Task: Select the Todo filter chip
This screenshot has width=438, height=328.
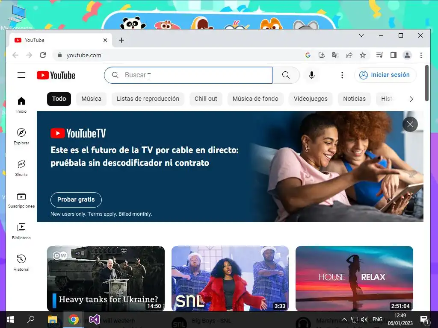Action: [59, 99]
